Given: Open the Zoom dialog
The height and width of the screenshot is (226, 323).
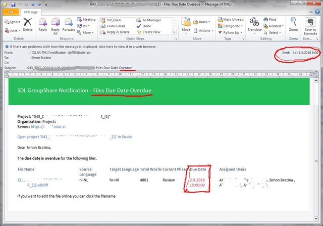Looking at the screenshot, I should (293, 24).
